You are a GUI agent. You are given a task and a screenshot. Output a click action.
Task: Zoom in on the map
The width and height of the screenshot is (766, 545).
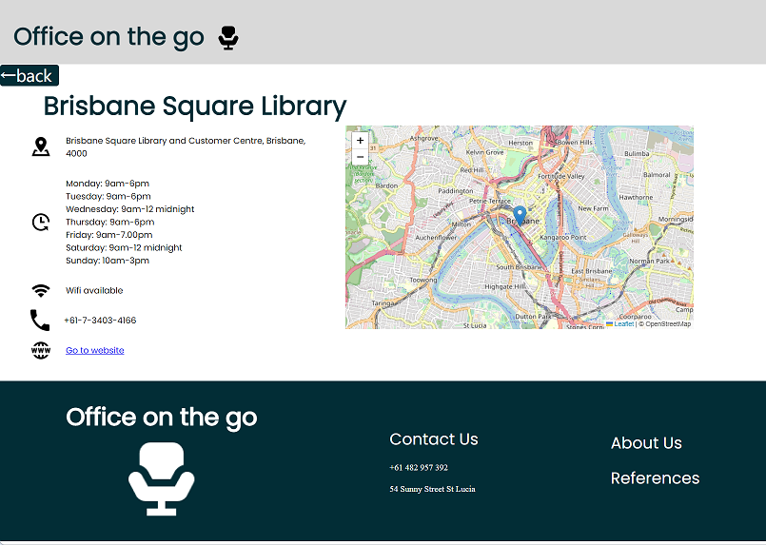(360, 141)
